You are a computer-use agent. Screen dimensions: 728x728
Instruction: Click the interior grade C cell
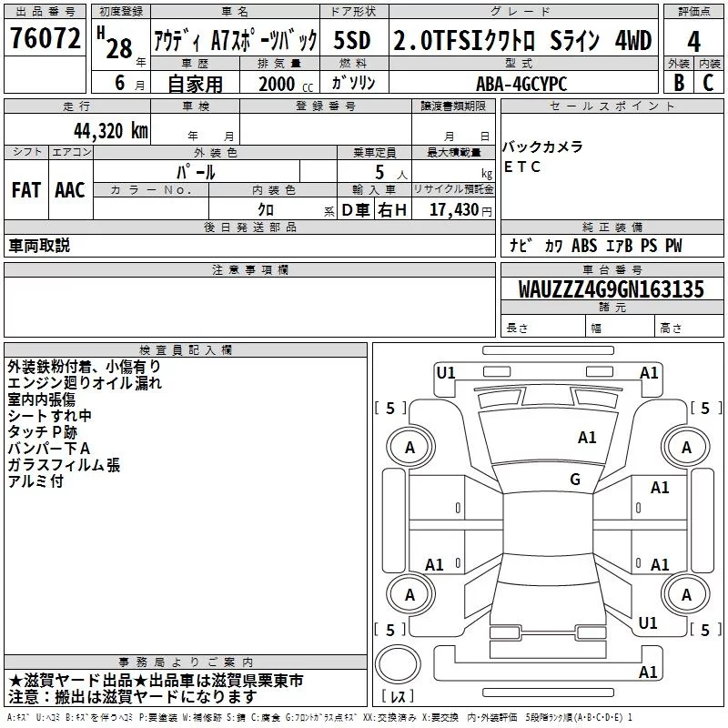(x=709, y=83)
